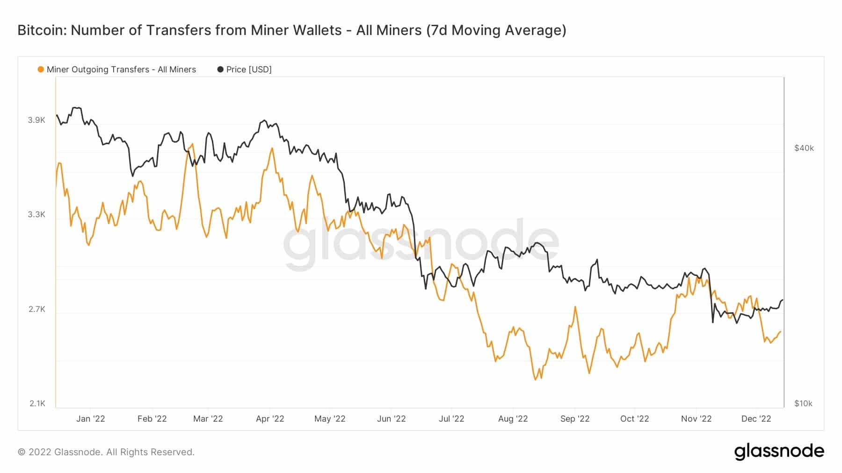This screenshot has width=842, height=473.
Task: Select the Nov '22 axis label
Action: tap(696, 419)
